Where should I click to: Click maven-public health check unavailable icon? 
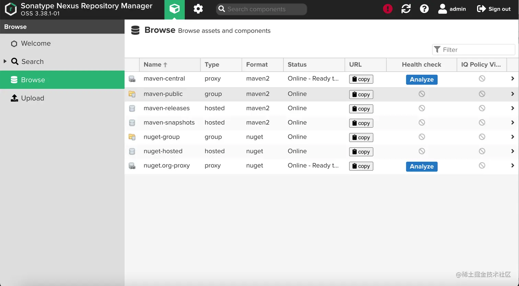click(422, 94)
